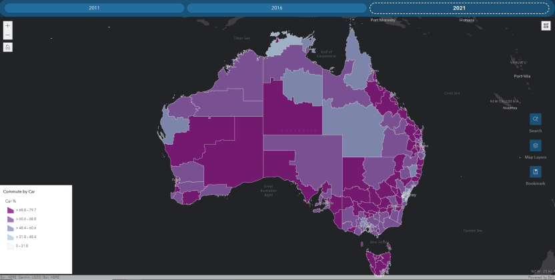Screen dimensions: 555x280
Task: Click the 0 - 31.8 legend swatch
Action: [x=9, y=246]
